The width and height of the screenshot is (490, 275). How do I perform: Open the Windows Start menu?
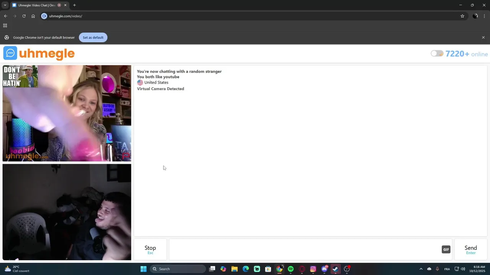coord(143,269)
